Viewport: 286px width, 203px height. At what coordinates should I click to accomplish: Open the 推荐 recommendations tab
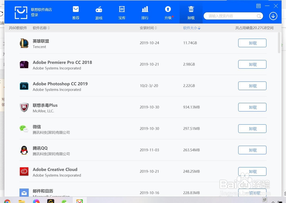point(76,13)
